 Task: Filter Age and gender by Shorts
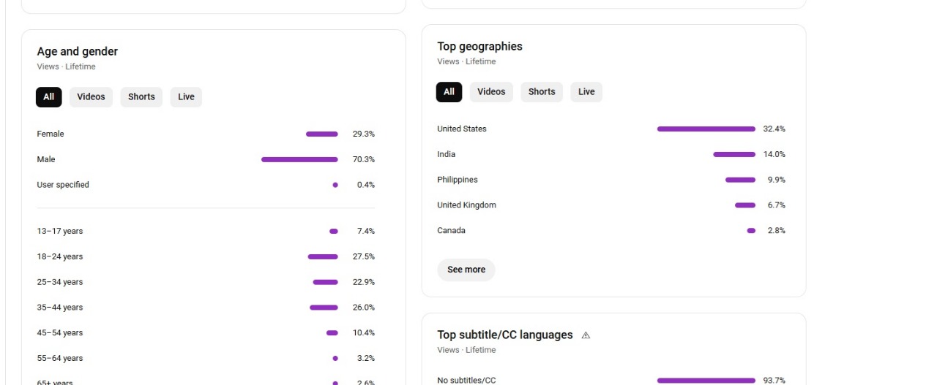coord(141,97)
